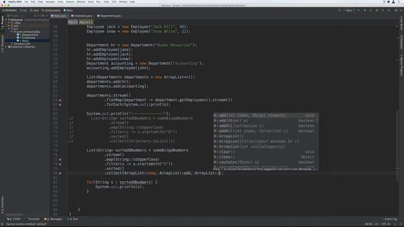Open the Build menu
Screen dimensions: 404x227
click(91, 1)
